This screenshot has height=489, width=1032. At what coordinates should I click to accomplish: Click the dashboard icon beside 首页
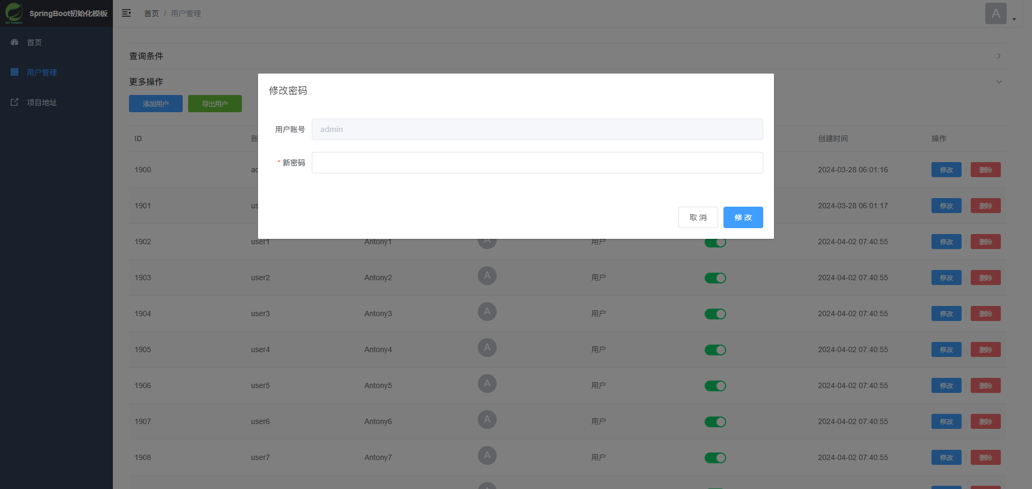point(15,42)
